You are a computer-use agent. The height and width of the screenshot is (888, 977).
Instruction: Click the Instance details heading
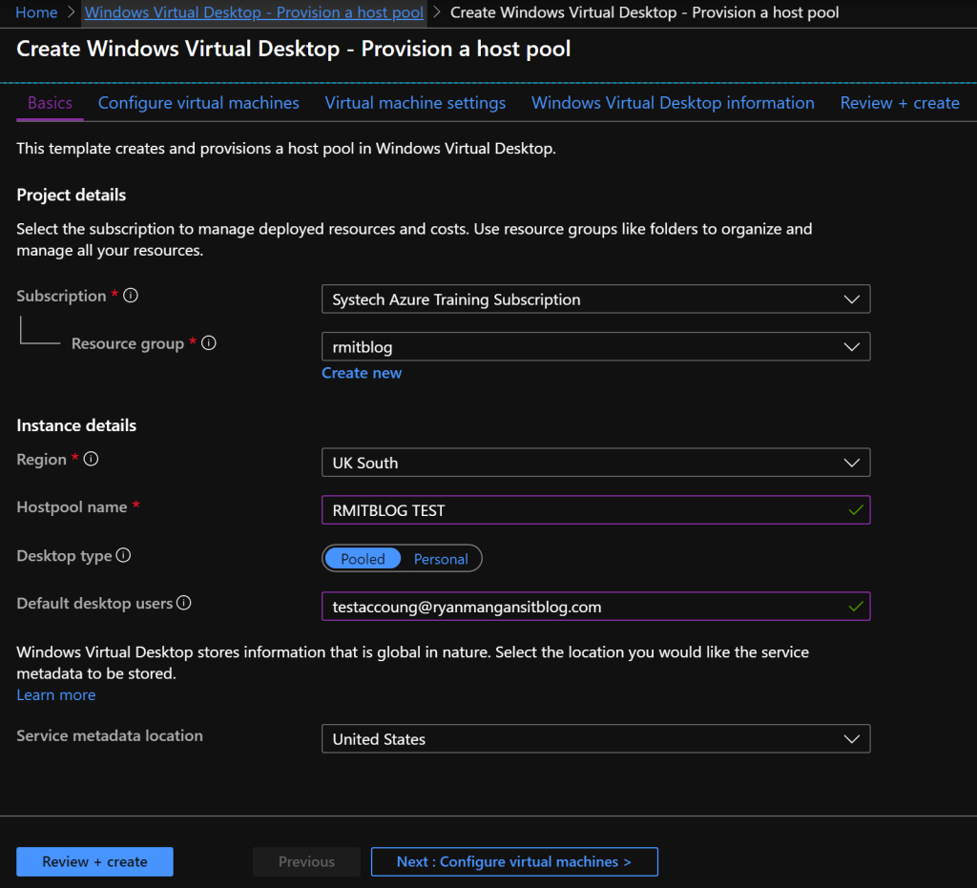(x=76, y=425)
